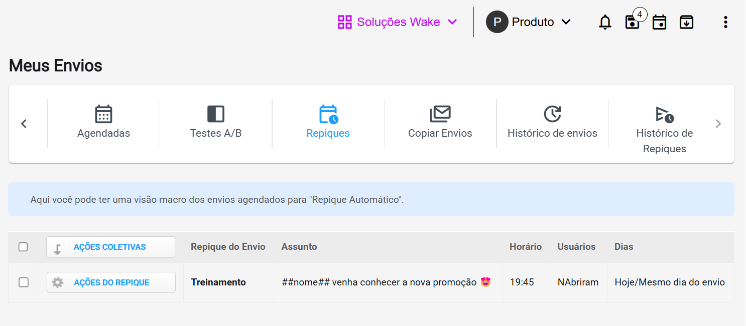
Task: Tick the select-all checkbox in table header
Action: coord(23,247)
